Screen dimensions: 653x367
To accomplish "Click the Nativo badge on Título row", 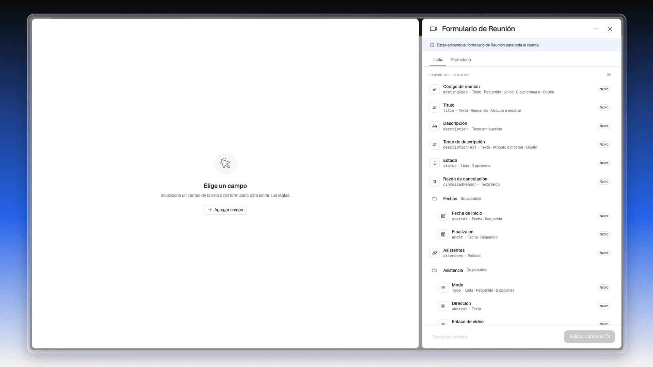I will click(x=604, y=108).
